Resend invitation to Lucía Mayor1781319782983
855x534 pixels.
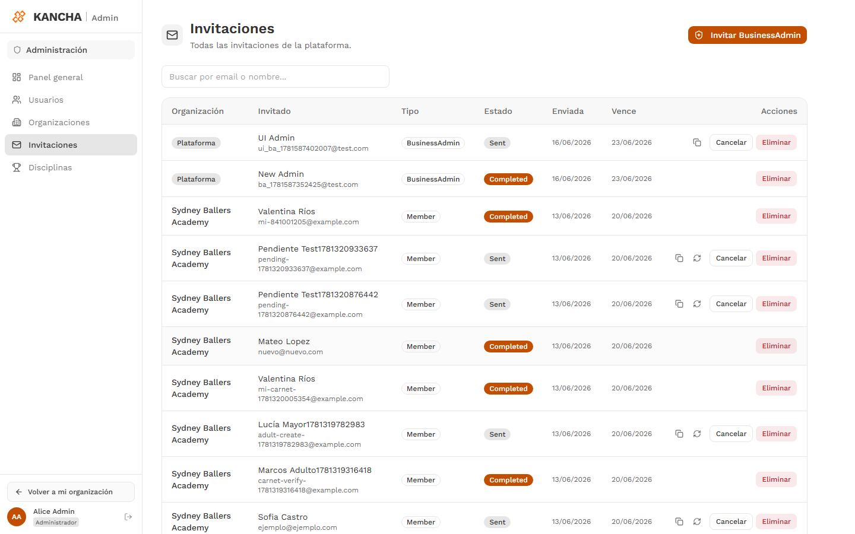(697, 434)
